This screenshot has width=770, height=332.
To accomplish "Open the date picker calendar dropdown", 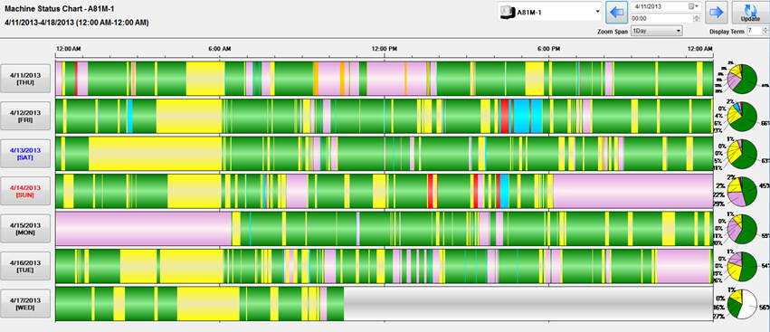I will [694, 6].
